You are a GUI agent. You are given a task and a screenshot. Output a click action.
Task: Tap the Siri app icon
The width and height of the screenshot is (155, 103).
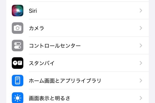[18, 11]
